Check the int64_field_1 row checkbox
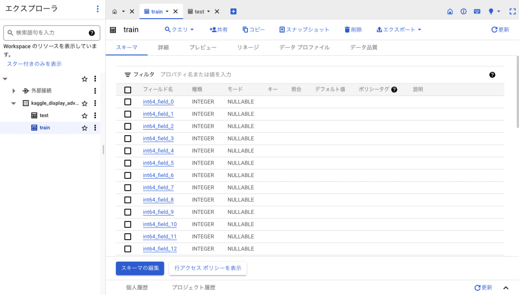Image resolution: width=519 pixels, height=295 pixels. tap(128, 114)
